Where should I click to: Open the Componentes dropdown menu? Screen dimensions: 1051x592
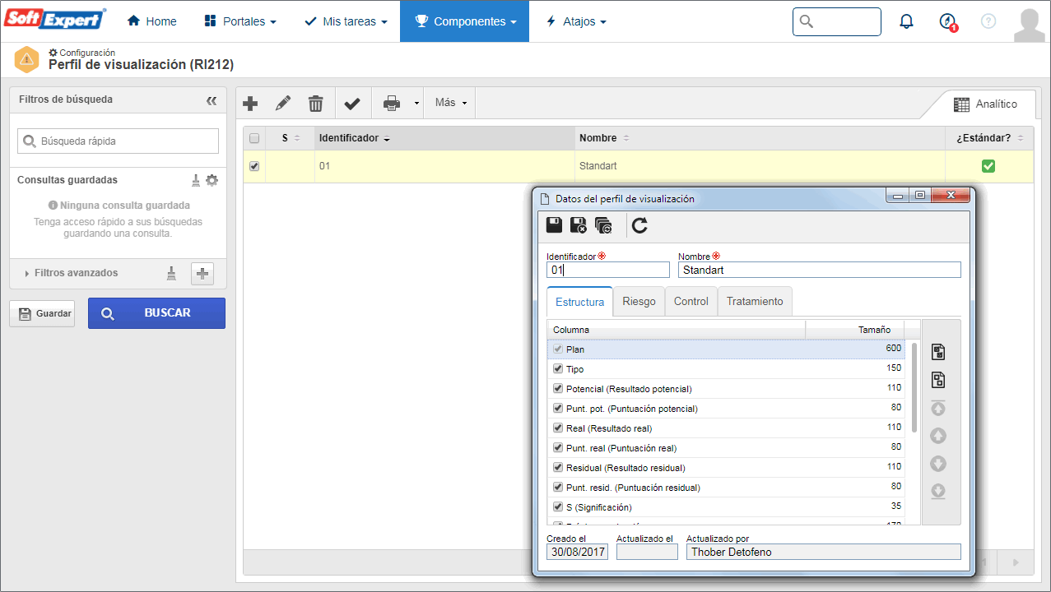tap(463, 21)
